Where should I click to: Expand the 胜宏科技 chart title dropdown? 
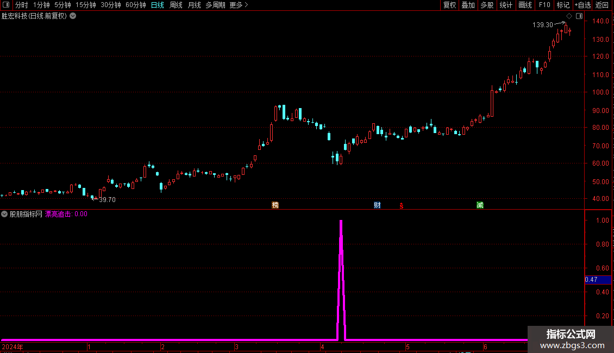[x=73, y=16]
